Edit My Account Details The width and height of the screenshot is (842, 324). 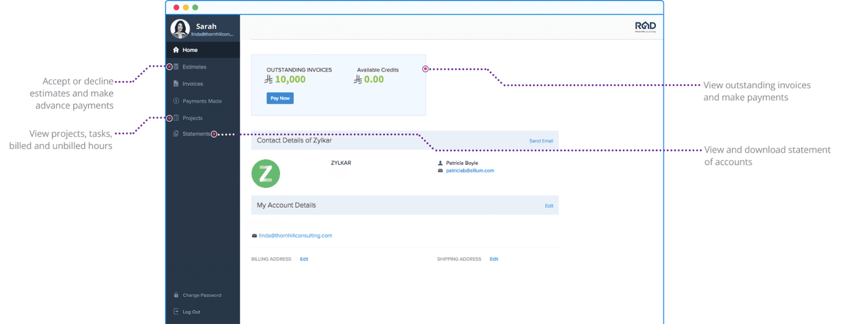pyautogui.click(x=549, y=206)
